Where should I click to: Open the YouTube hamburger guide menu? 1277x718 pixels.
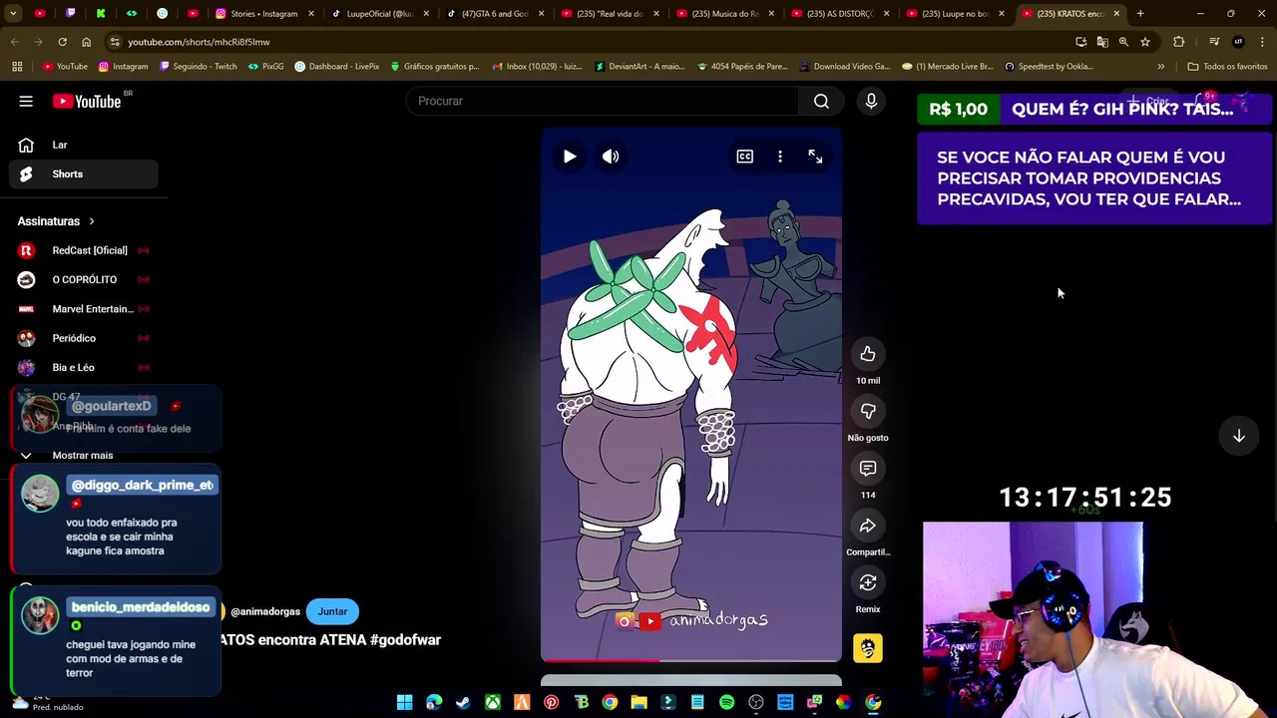pos(26,101)
